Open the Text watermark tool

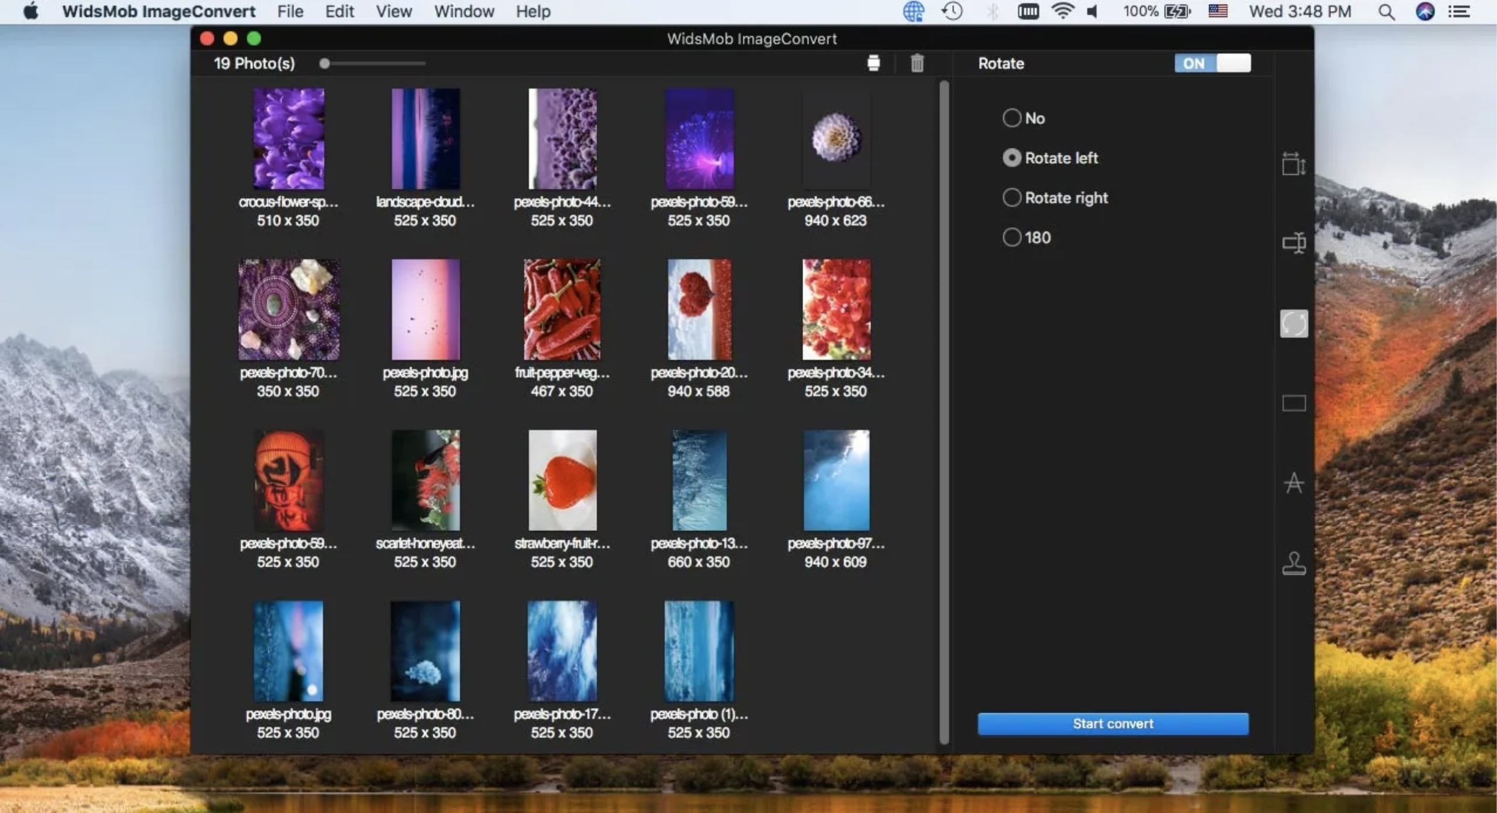coord(1293,483)
